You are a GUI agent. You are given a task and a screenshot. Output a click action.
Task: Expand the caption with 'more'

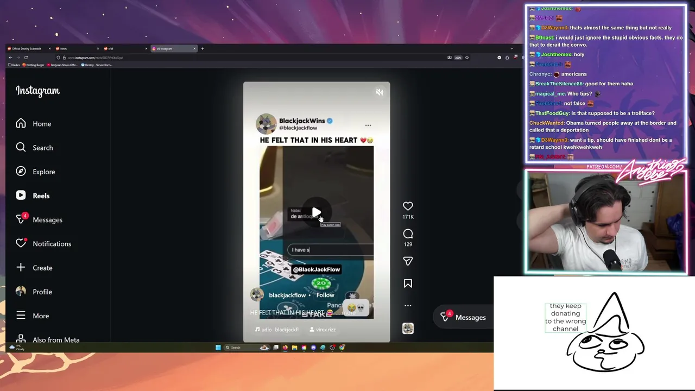[349, 313]
